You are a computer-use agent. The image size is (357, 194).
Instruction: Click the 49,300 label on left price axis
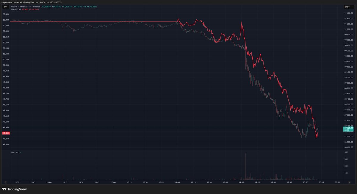(6, 144)
